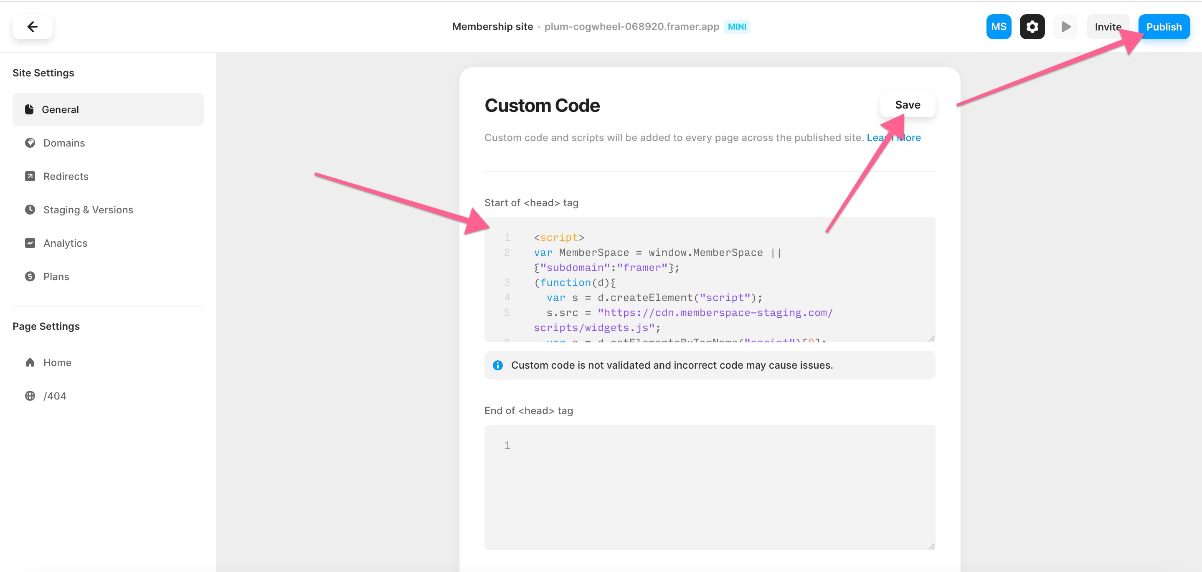Launch site preview with the play icon
This screenshot has width=1202, height=572.
tap(1065, 27)
